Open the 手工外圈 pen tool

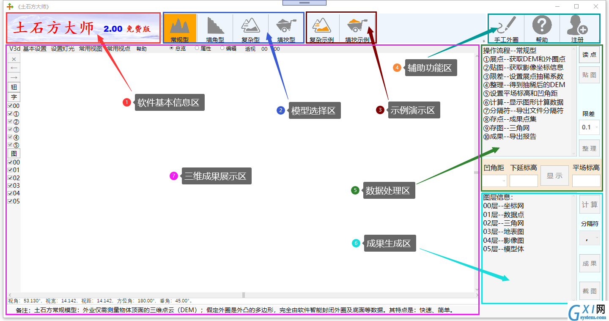click(506, 28)
